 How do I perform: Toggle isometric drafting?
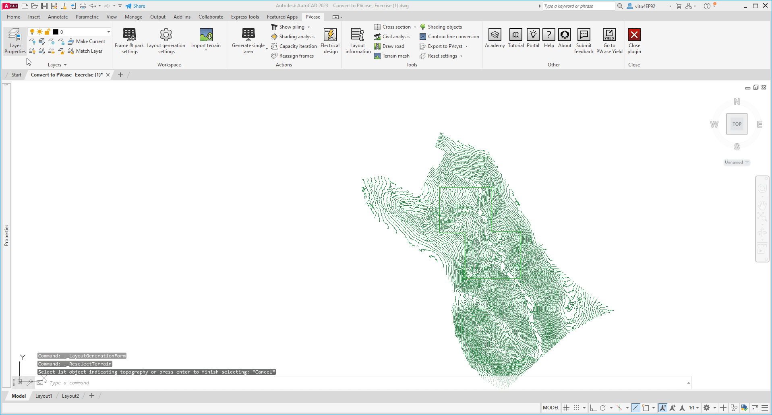pyautogui.click(x=619, y=408)
